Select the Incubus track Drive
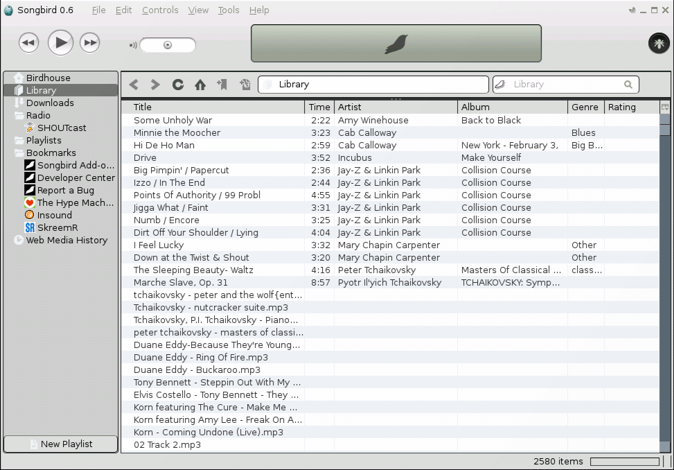Screen dimensions: 674x470 point(390,158)
